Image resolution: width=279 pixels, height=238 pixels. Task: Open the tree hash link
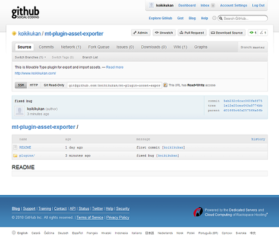[x=243, y=106]
